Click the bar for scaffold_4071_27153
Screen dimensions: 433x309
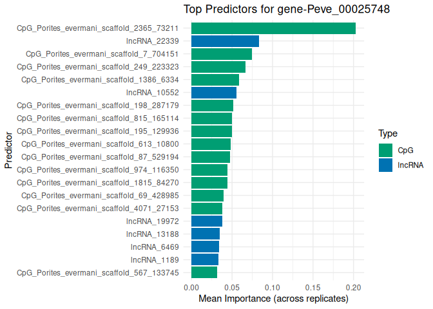coord(207,208)
